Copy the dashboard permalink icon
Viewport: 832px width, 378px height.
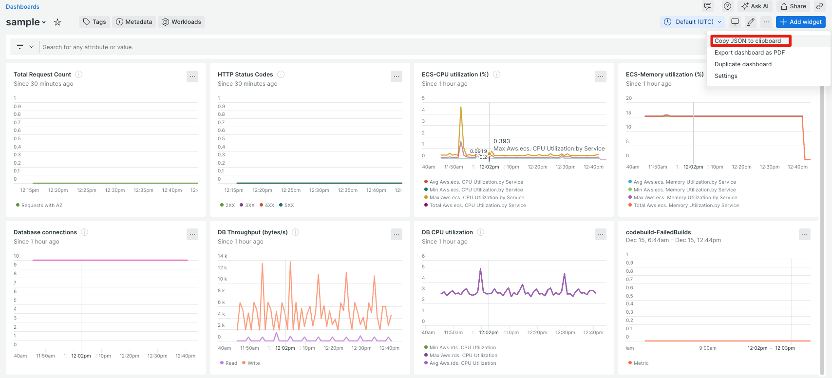coord(820,6)
